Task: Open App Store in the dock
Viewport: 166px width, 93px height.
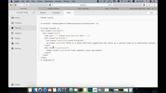Action: (x=59, y=90)
